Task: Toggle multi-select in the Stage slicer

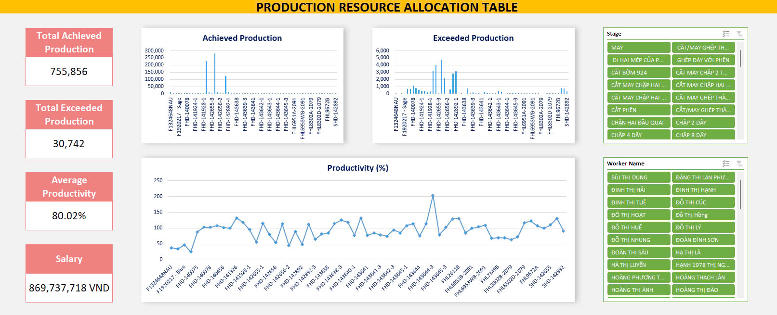Action: [x=726, y=34]
